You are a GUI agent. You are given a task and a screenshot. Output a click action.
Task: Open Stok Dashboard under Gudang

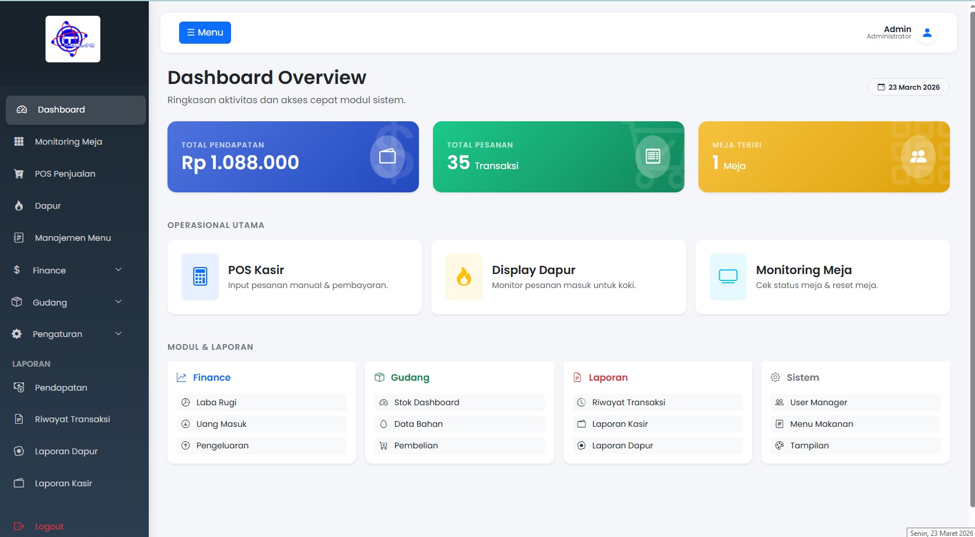click(460, 402)
